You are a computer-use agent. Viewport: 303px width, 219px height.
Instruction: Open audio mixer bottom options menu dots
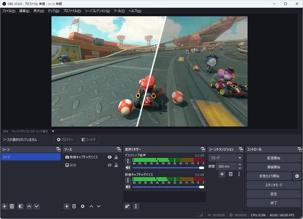coord(136,206)
